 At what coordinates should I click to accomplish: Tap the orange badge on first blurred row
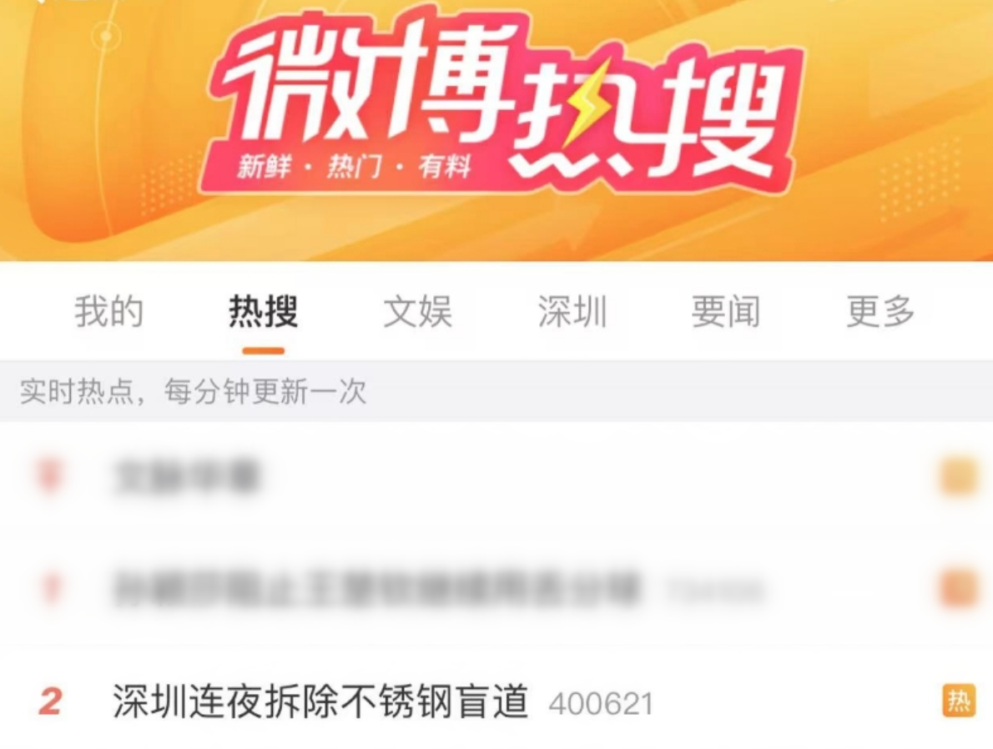(958, 476)
